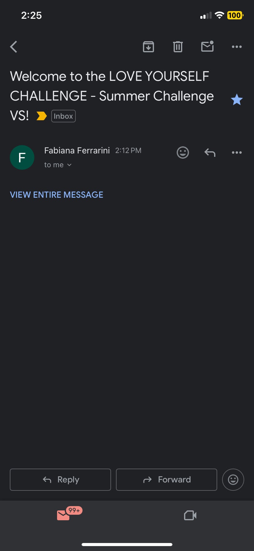Tap Fabiana Ferrarini sender name
This screenshot has height=551, width=254.
77,150
